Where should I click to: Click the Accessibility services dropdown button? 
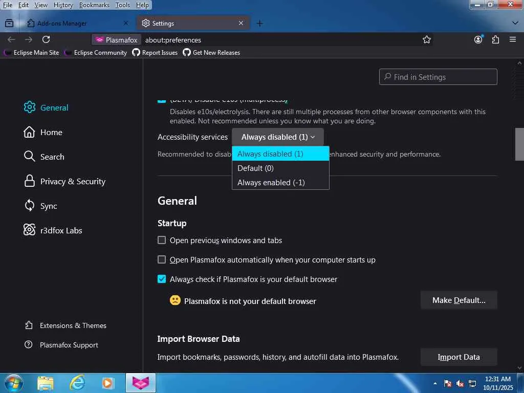[x=278, y=137]
